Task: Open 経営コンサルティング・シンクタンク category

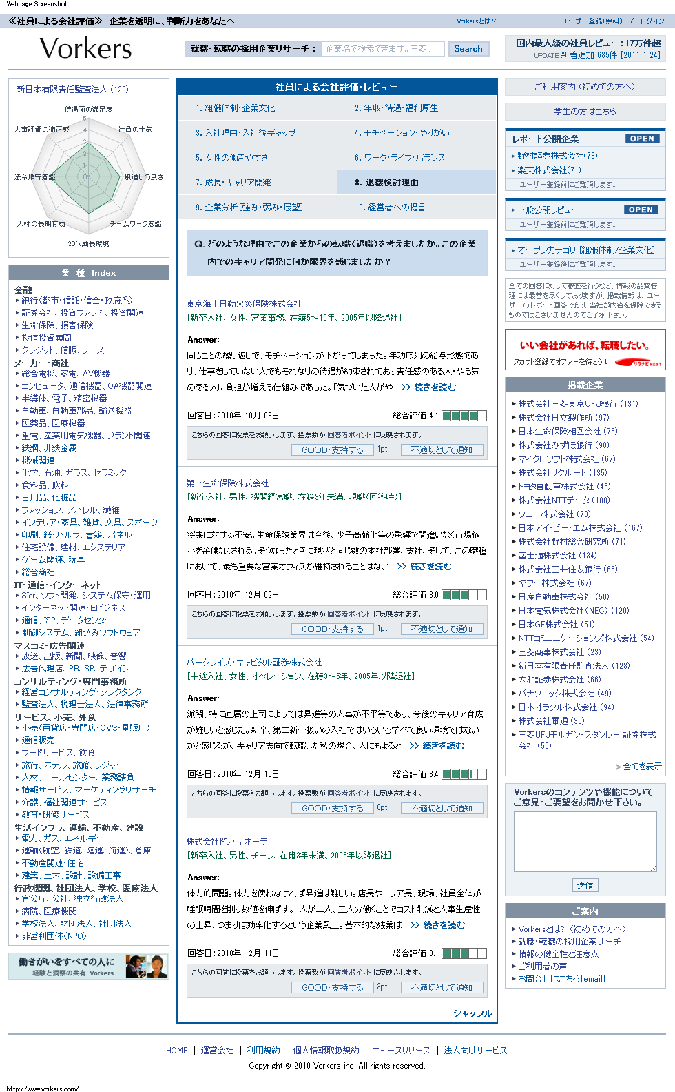Action: (81, 692)
